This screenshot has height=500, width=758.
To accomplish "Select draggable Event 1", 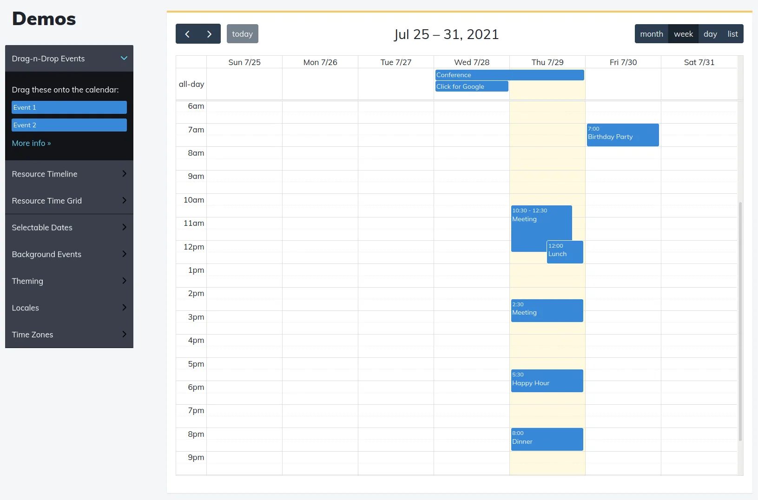I will 69,107.
